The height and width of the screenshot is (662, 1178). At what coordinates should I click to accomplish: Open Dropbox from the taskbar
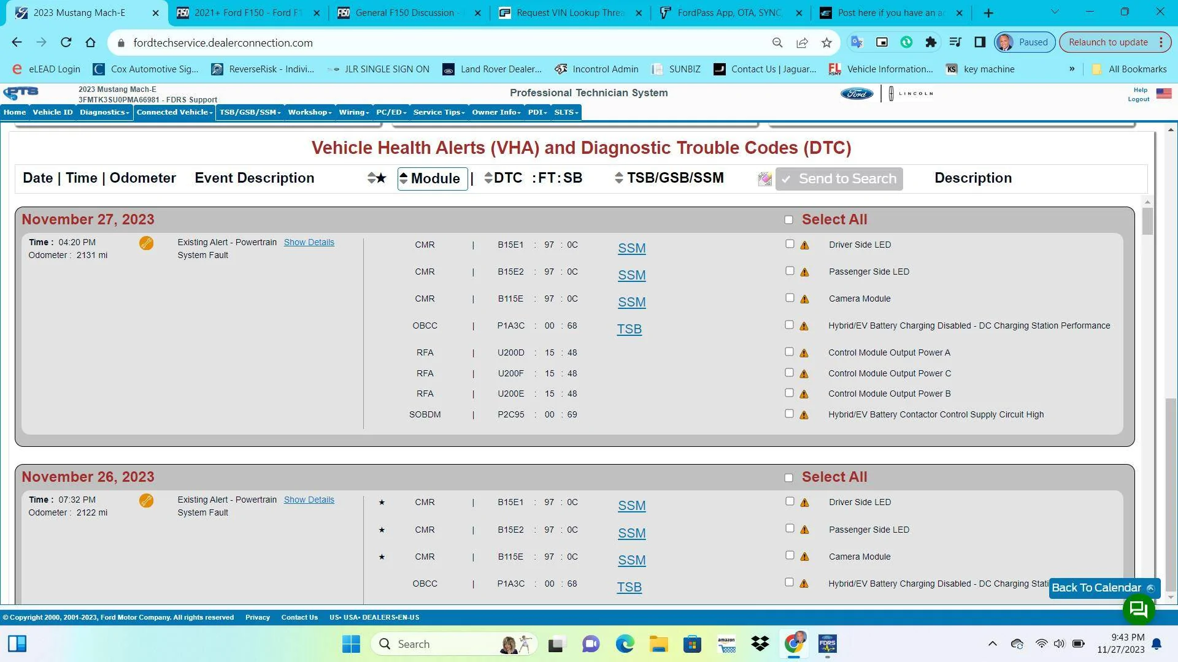(x=760, y=644)
